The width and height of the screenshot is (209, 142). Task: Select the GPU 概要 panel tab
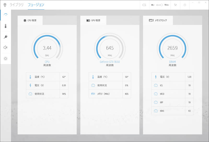[93, 20]
